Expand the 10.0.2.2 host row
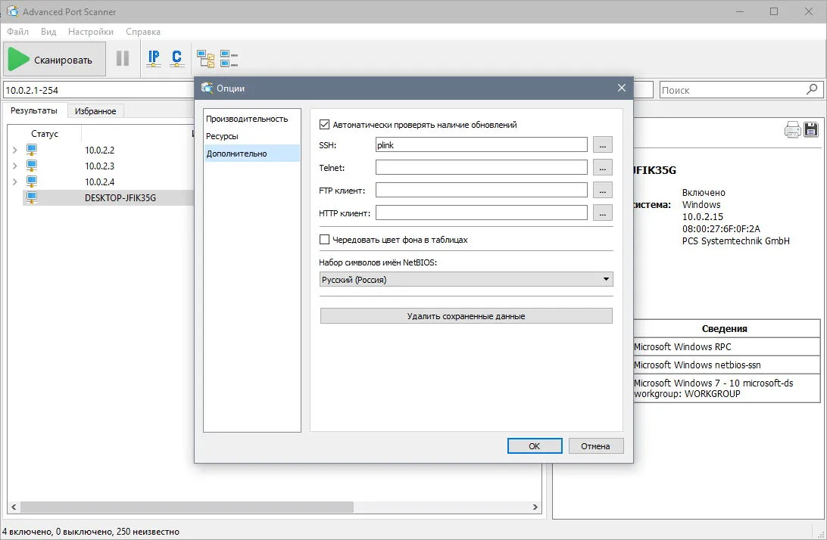The height and width of the screenshot is (540, 827). [x=15, y=151]
